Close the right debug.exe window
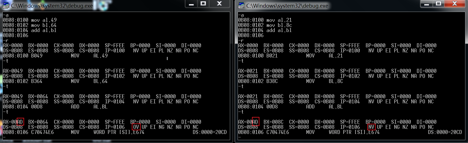 (455, 4)
